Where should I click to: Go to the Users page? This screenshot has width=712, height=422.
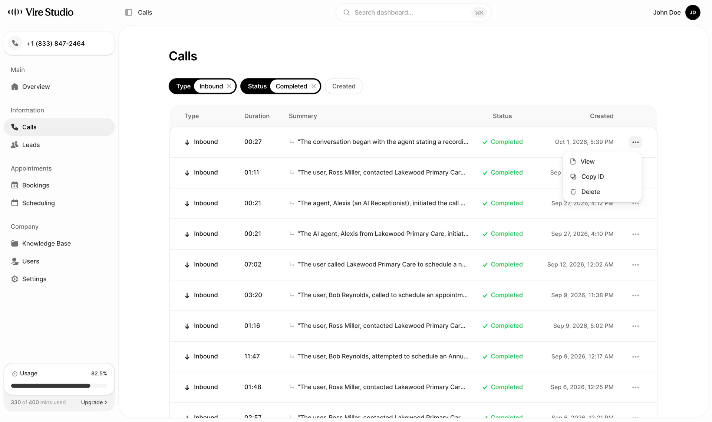(x=59, y=261)
